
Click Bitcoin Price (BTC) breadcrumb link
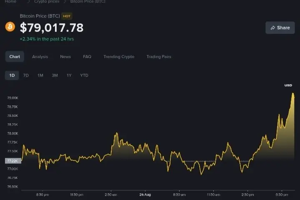(88, 2)
